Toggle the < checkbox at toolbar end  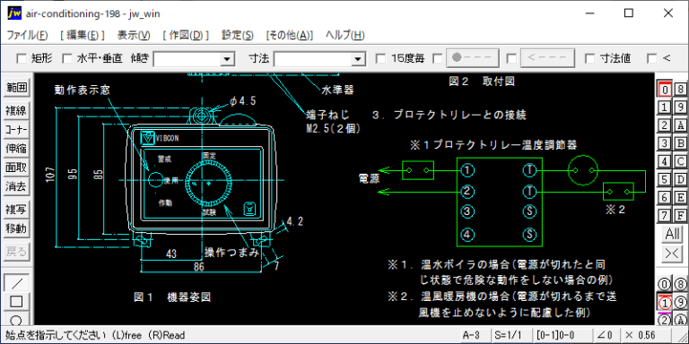(652, 58)
